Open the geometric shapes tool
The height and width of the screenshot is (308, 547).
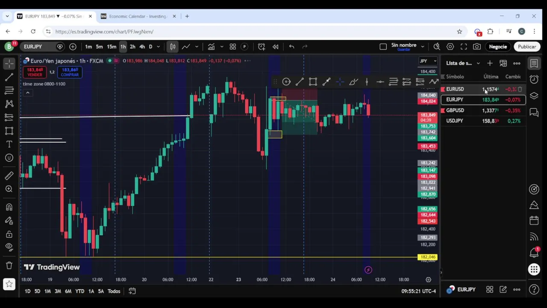9,130
